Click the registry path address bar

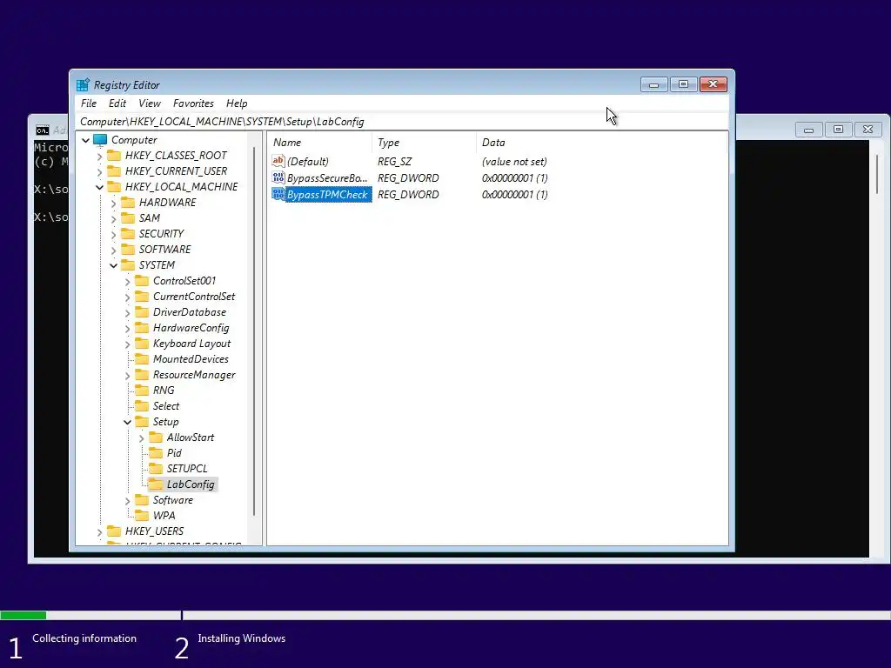click(x=402, y=122)
